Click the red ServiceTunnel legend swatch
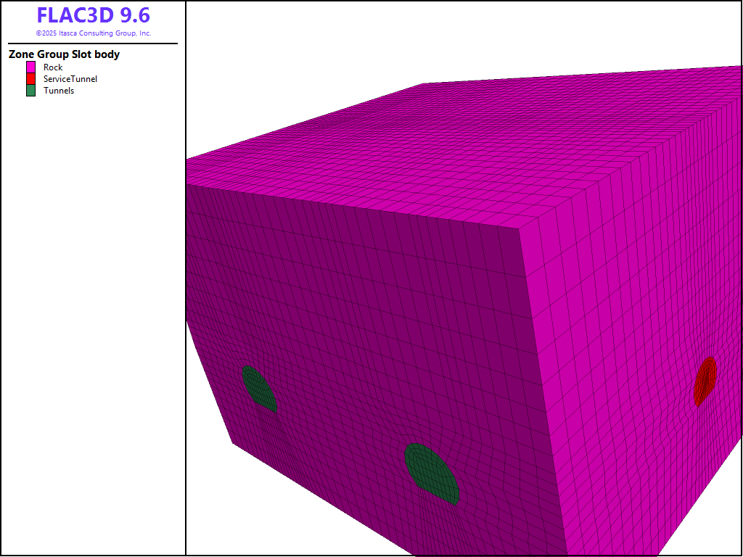Screen dimensions: 743x557 tap(30, 79)
